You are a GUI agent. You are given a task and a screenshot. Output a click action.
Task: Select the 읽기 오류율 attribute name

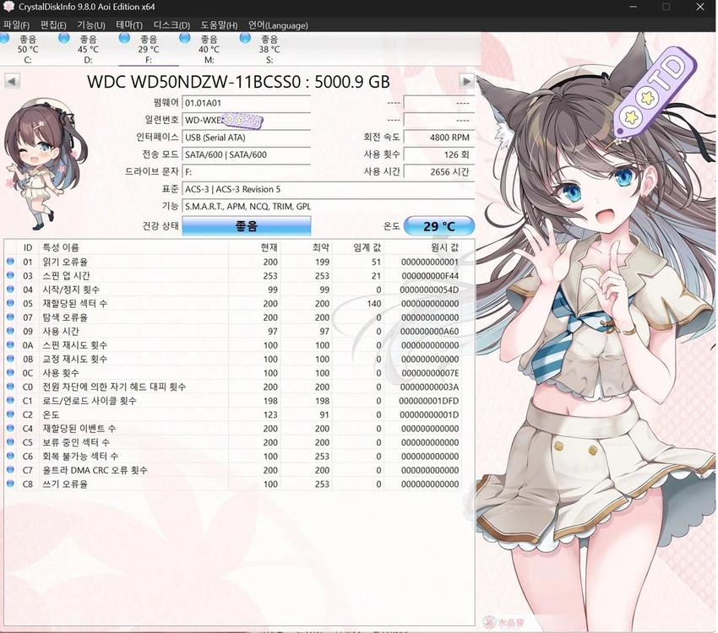click(x=65, y=262)
